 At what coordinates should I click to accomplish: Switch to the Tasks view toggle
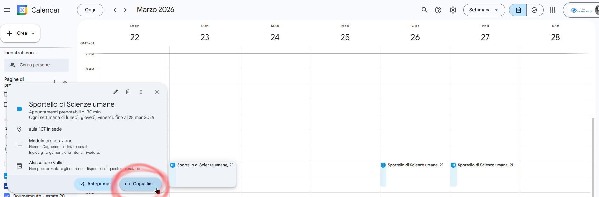[x=535, y=10]
